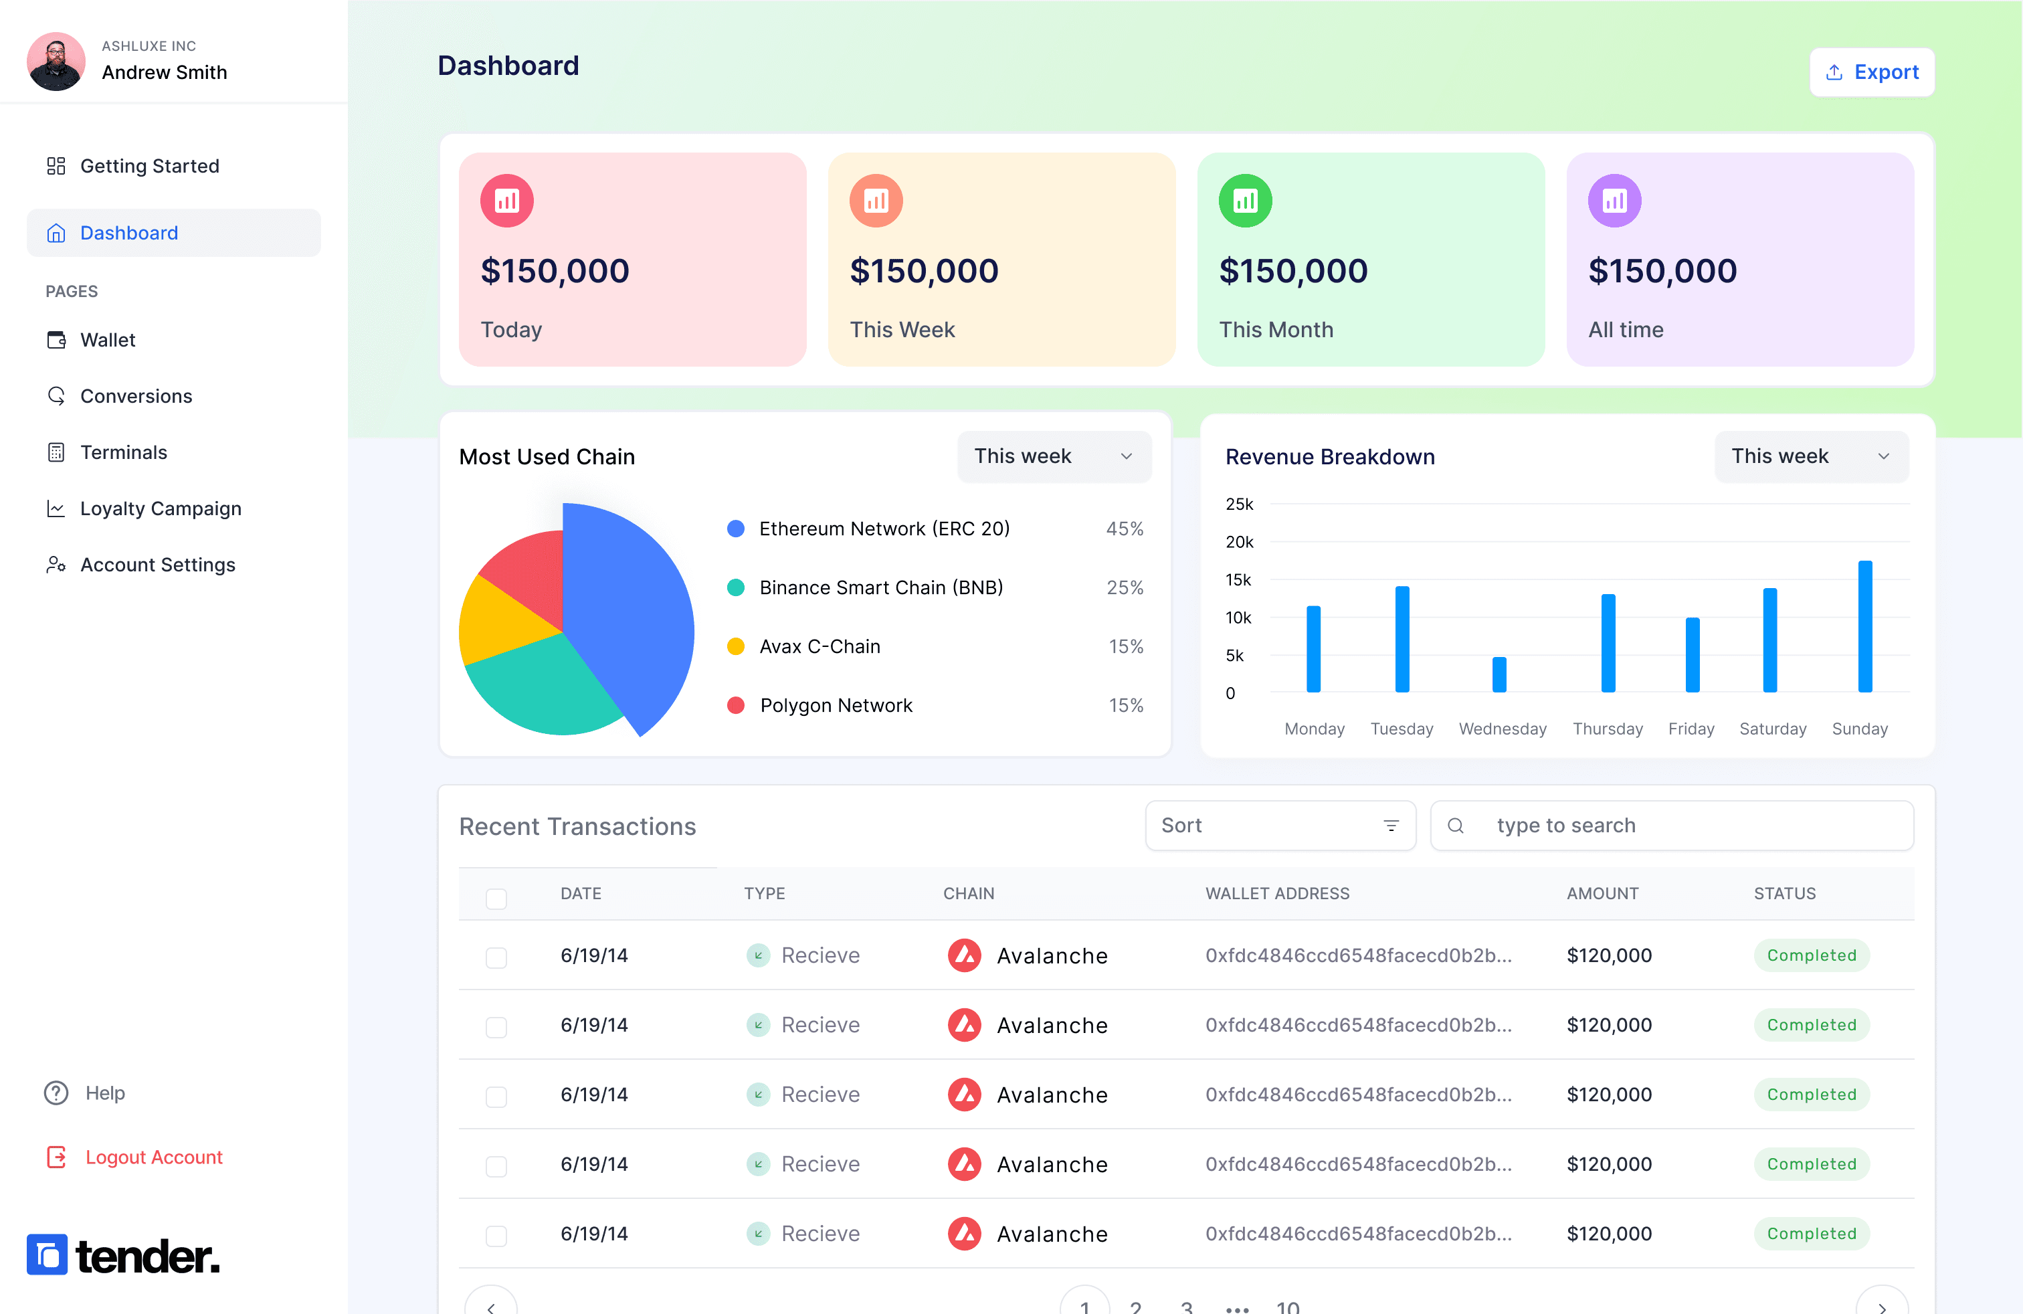Click the green chart icon on This Month card
2023x1314 pixels.
1245,201
